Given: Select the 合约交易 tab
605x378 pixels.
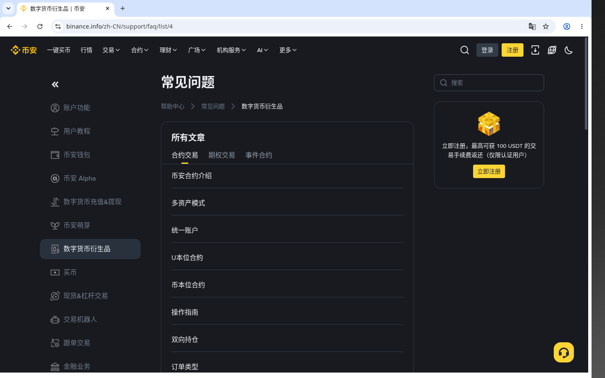Looking at the screenshot, I should click(185, 155).
